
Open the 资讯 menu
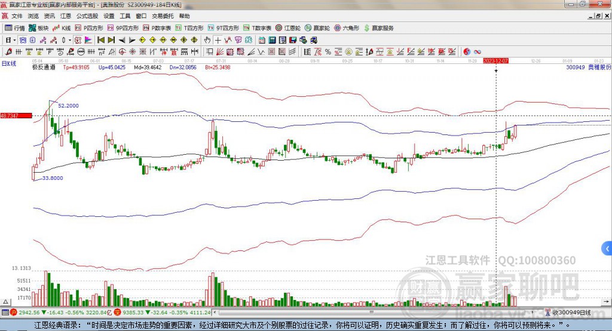49,16
